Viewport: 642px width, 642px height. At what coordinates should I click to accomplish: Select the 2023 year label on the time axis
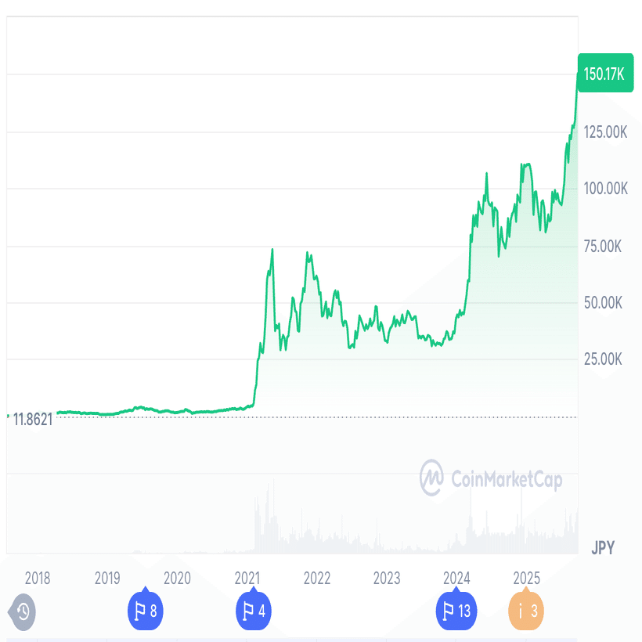click(387, 579)
